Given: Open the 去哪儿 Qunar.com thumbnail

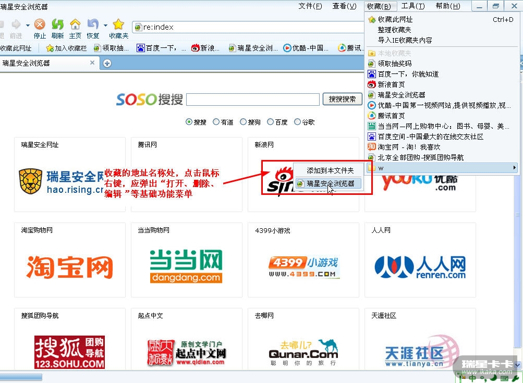Looking at the screenshot, I should coord(303,339).
